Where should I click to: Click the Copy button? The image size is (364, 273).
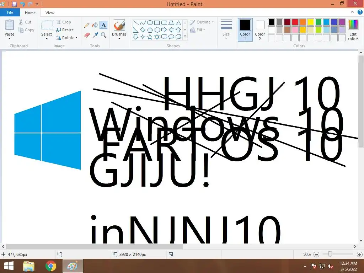[x=26, y=30]
